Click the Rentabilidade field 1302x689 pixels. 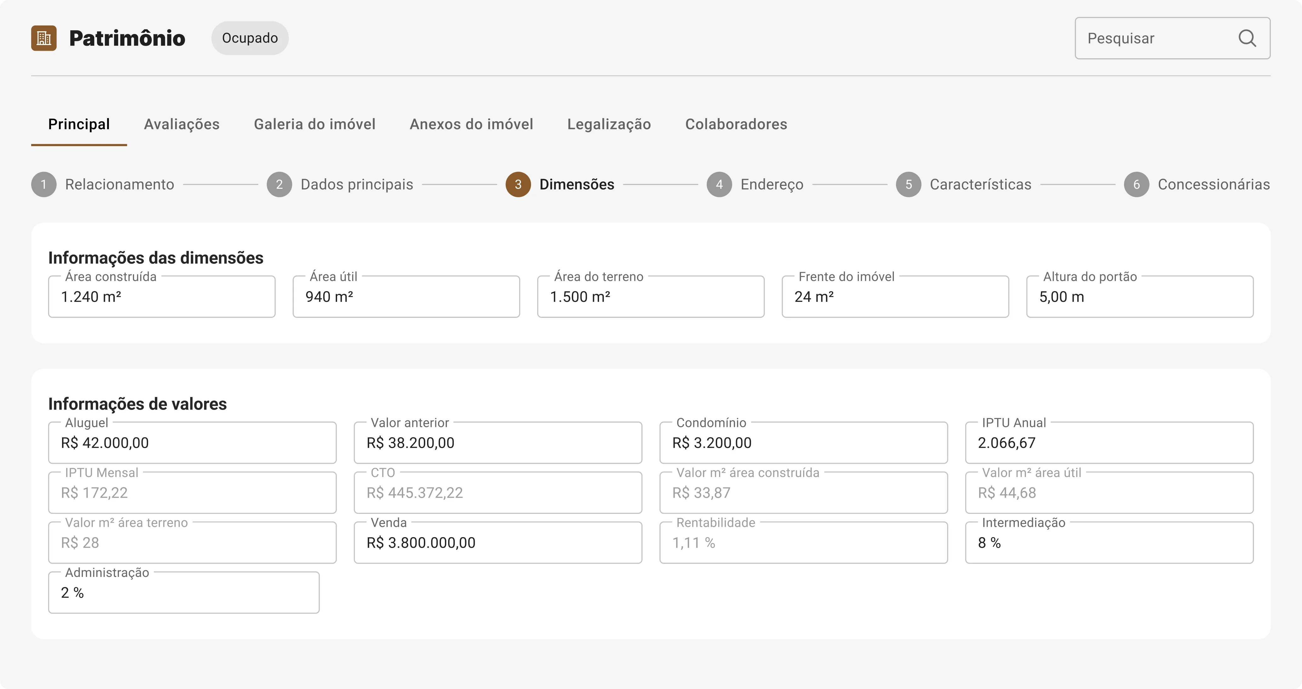[x=804, y=543]
